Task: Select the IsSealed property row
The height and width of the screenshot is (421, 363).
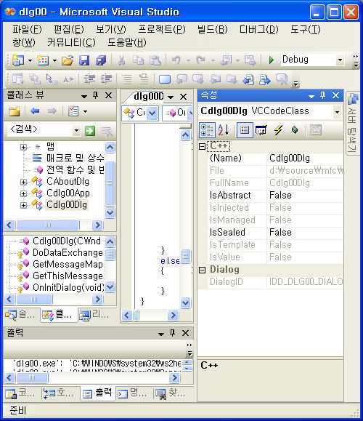Action: point(275,232)
